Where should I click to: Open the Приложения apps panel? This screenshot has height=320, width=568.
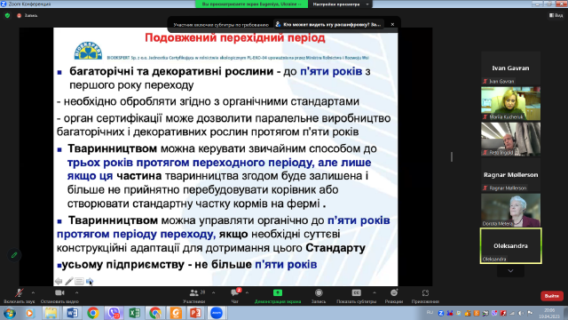[x=425, y=296]
